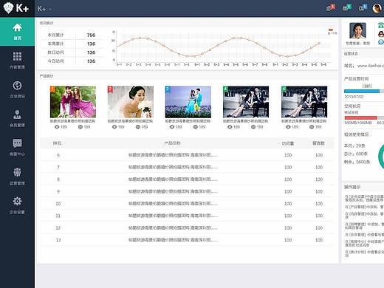Click eye views icon under product 1
The width and height of the screenshot is (384, 288).
57,127
